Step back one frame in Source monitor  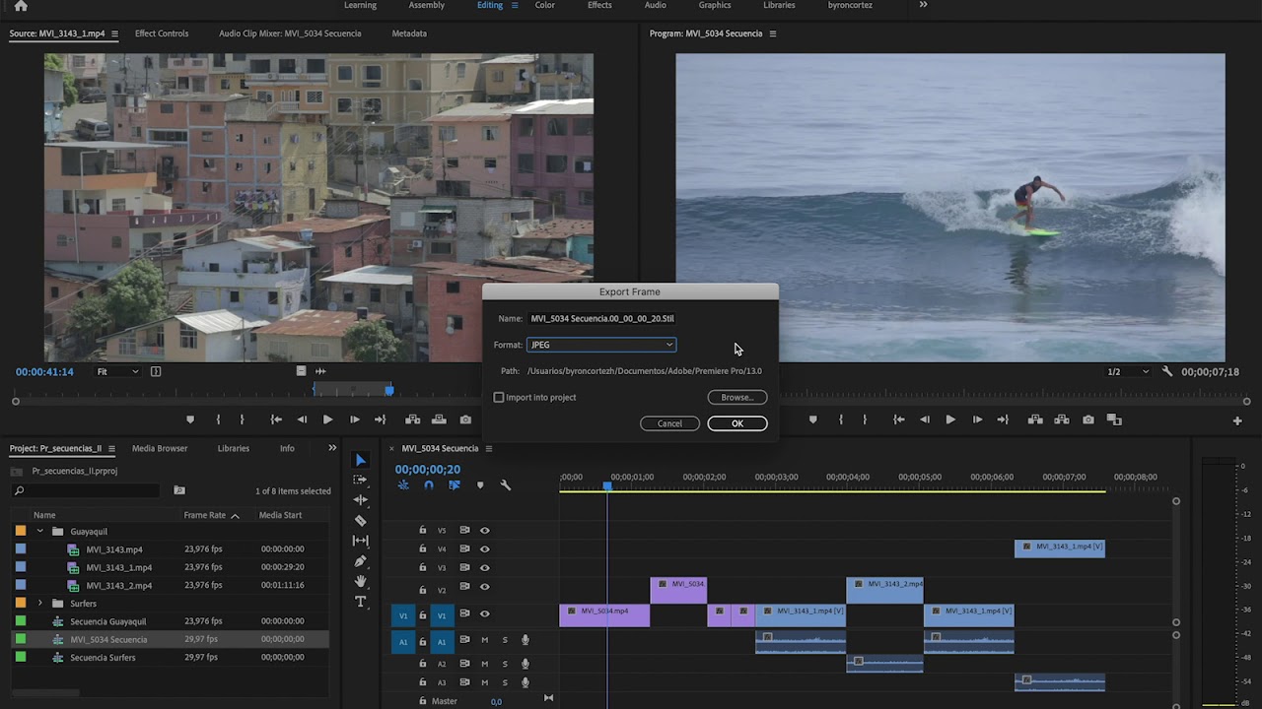pyautogui.click(x=302, y=419)
